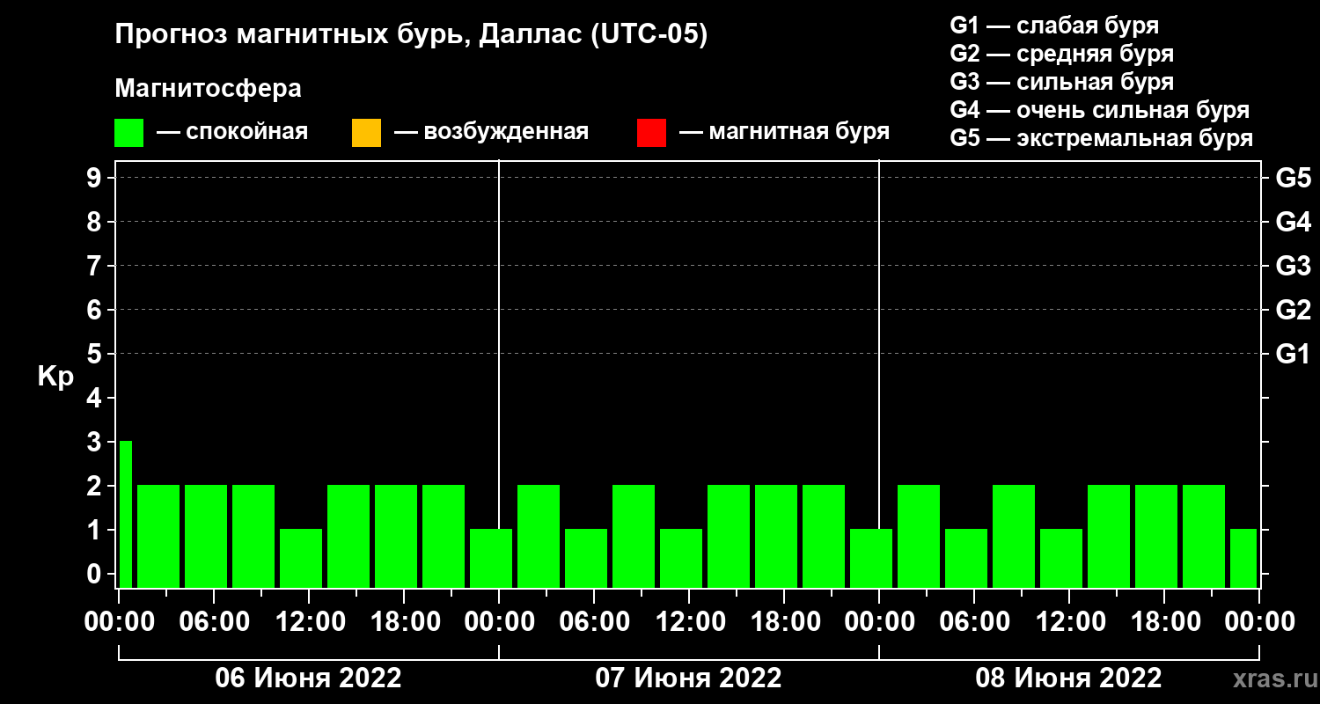Select the chart title 'Прогноз магнитных бурь, Даллас (UTC-05)'
This screenshot has height=704, width=1320.
[411, 36]
